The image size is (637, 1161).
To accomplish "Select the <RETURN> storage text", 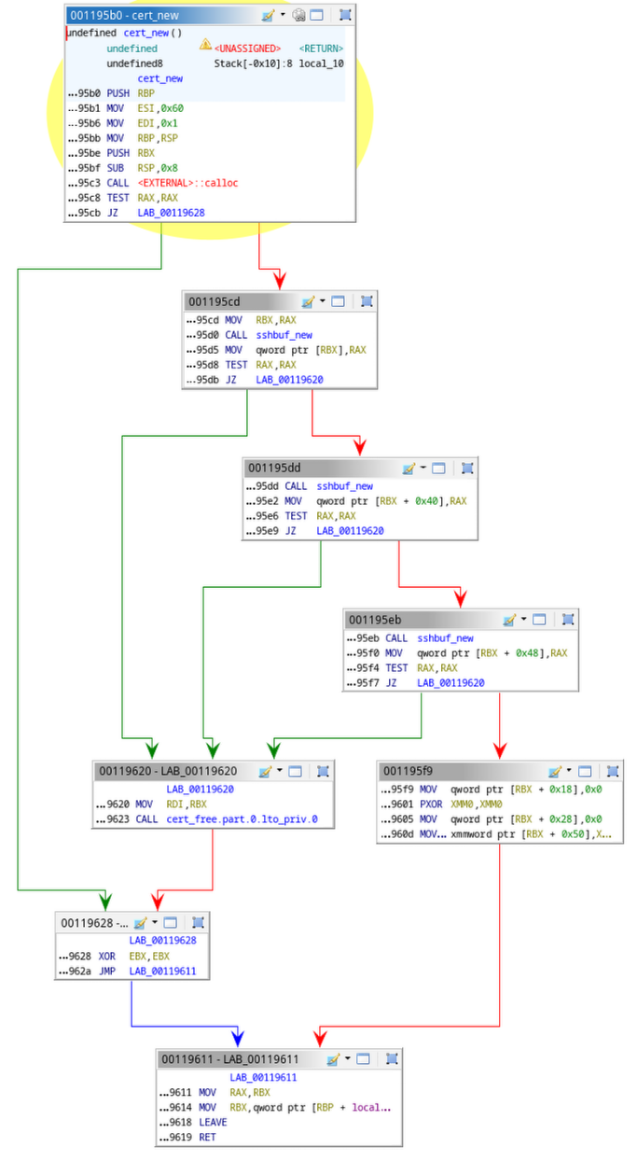I will [321, 48].
